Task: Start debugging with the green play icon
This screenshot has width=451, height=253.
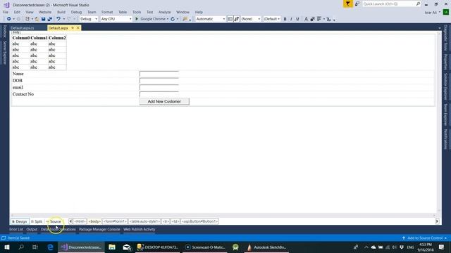Action: click(137, 19)
